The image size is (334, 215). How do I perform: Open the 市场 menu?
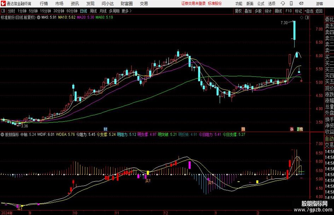click(x=59, y=4)
